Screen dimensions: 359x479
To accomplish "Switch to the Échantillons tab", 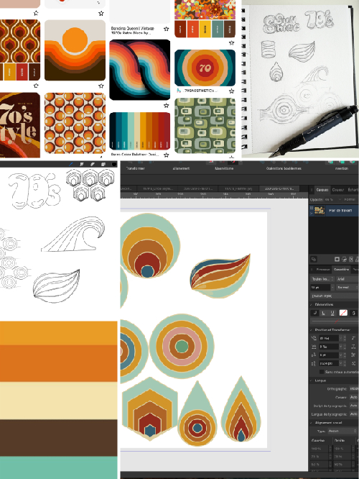I will pos(353,190).
